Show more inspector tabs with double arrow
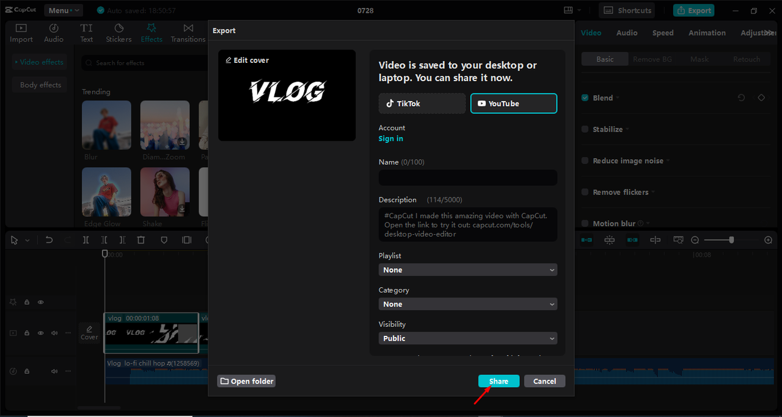 point(769,33)
